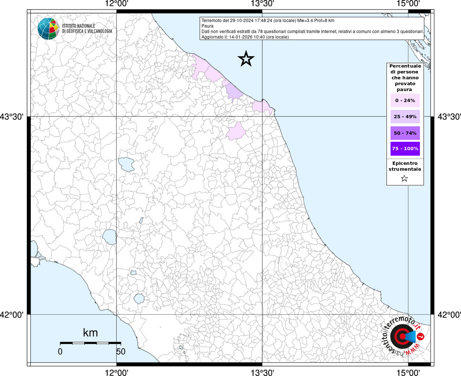The height and width of the screenshot is (376, 461).
Task: Click 'Istituto Nazionale di Geofisica e Vulcanologia' text
Action: tap(87, 28)
